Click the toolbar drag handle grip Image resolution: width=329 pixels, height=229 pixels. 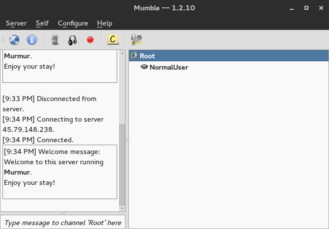(3, 40)
